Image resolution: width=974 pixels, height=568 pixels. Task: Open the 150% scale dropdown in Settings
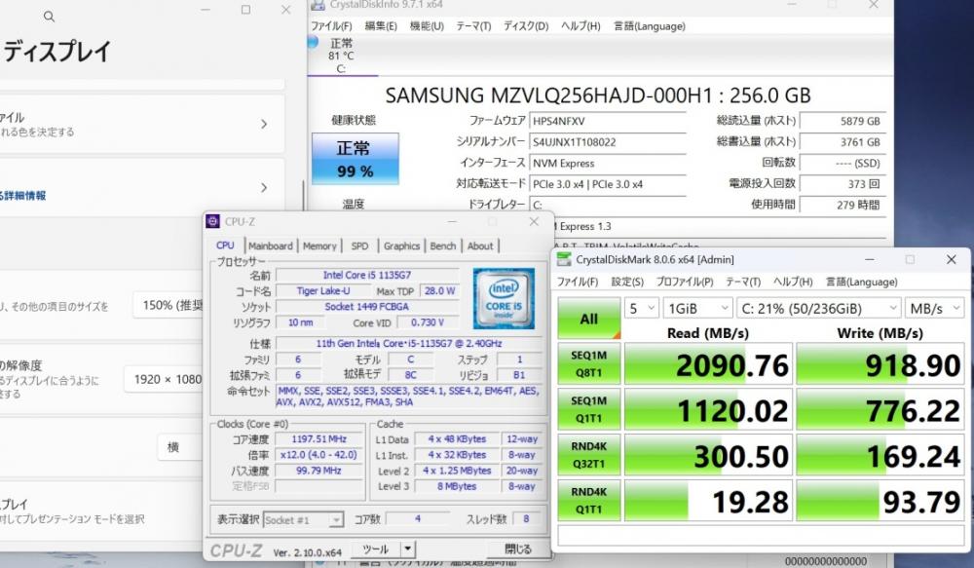click(169, 305)
